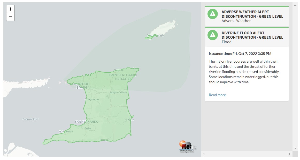Zoom out on the map
This screenshot has width=300, height=160.
(10, 17)
